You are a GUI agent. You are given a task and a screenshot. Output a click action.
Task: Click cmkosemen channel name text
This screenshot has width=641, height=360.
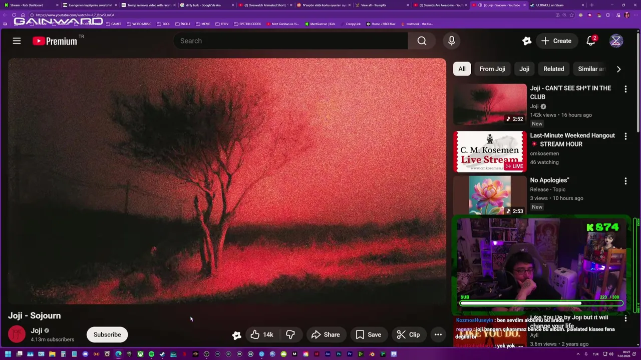point(544,153)
